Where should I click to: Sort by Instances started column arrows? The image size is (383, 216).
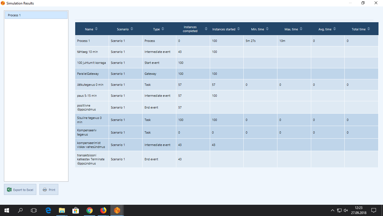coord(239,29)
